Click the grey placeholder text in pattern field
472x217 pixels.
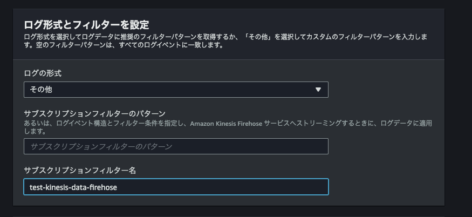click(x=101, y=146)
